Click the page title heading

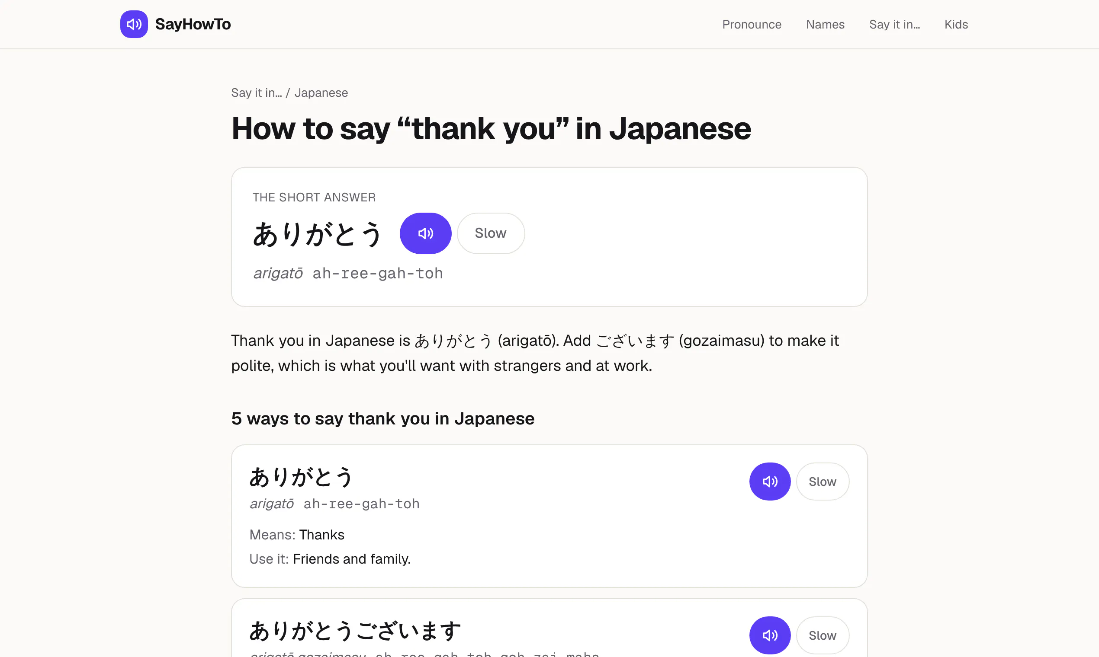(x=491, y=129)
